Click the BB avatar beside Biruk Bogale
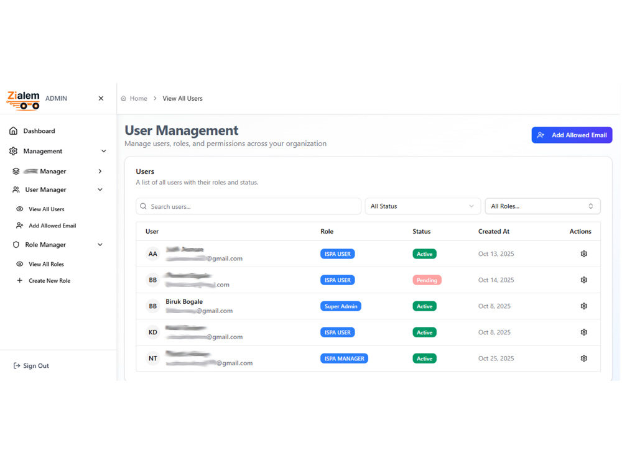This screenshot has height=466, width=622. click(x=153, y=306)
